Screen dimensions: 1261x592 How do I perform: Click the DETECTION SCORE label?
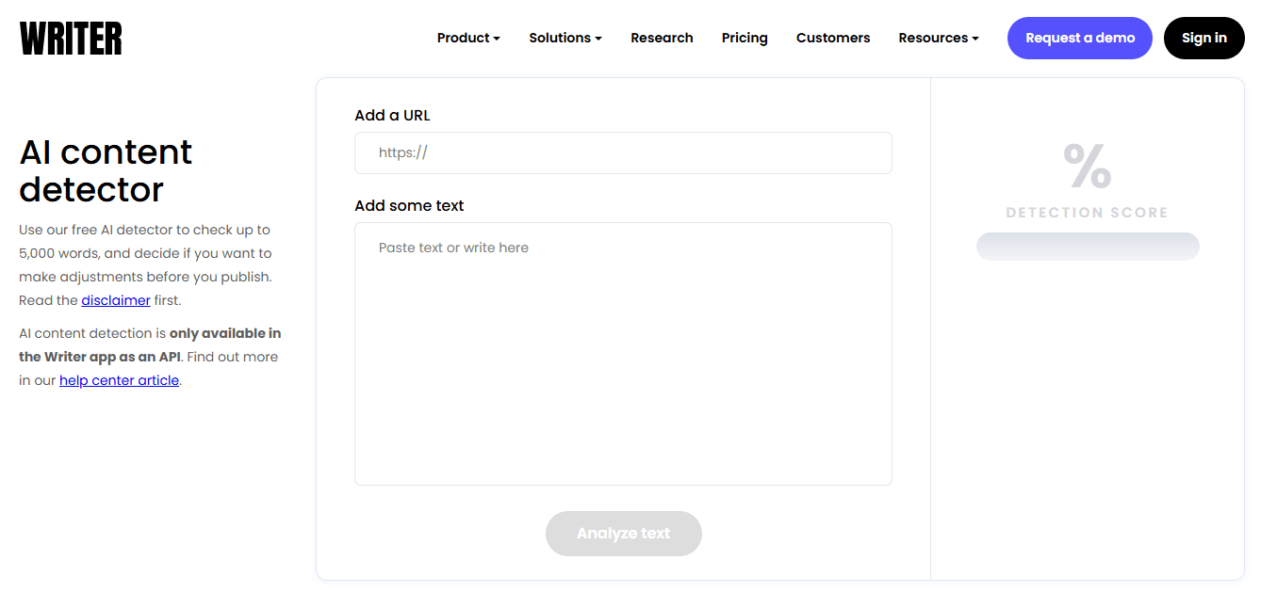pos(1088,213)
